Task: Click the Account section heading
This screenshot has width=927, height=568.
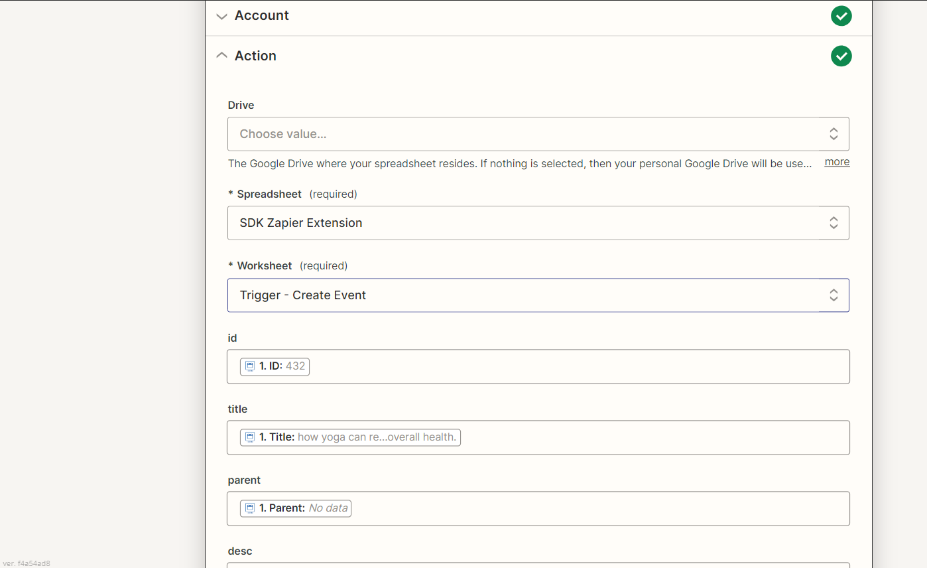Action: [261, 16]
